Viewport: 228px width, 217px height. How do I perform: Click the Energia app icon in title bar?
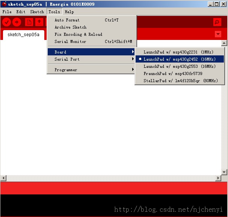5,4
